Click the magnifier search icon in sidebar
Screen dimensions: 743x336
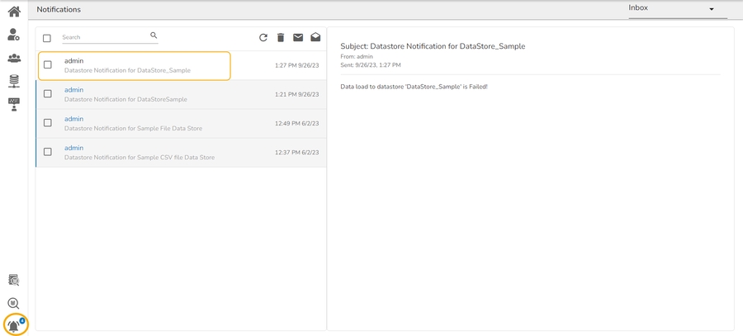click(14, 303)
